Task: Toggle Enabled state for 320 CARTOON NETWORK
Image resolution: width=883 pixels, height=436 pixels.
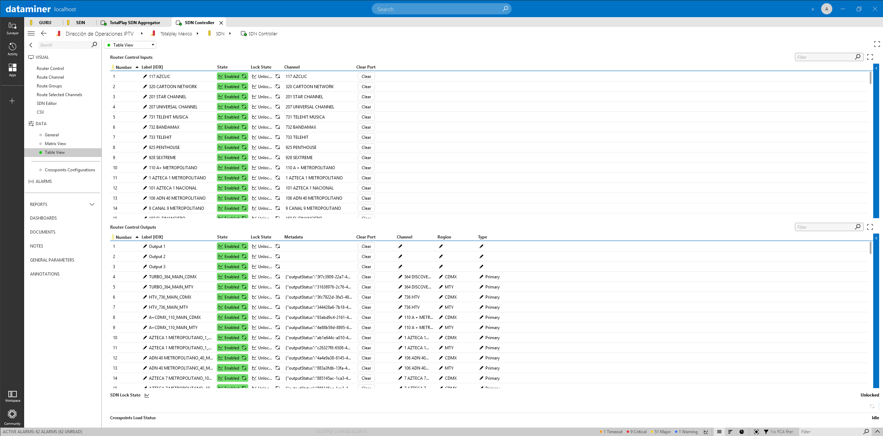Action: tap(232, 86)
